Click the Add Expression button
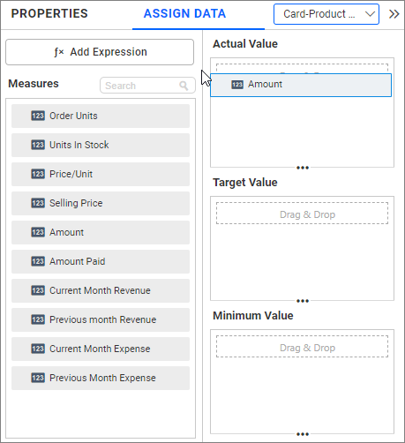This screenshot has width=405, height=443. (100, 52)
